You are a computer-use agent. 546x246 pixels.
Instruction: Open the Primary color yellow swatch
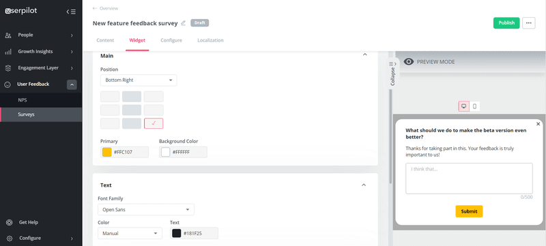click(107, 152)
